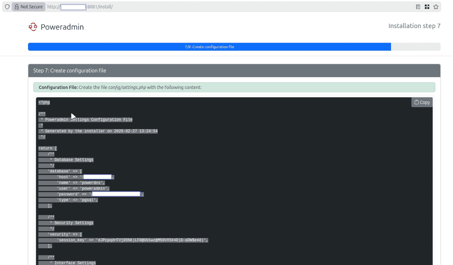453x265 pixels.
Task: Click the Not Secure connection indicator
Action: click(28, 7)
